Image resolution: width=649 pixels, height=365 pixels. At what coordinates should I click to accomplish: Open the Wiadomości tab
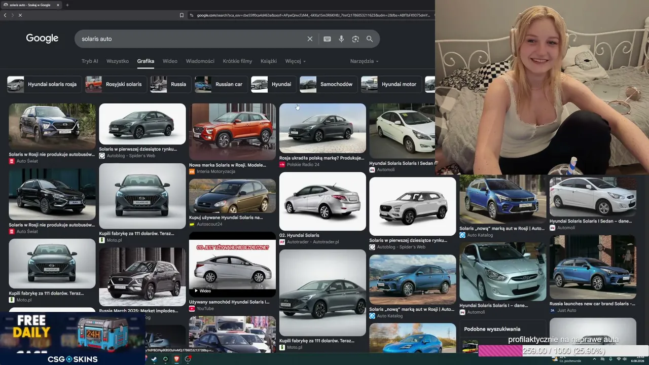click(x=200, y=61)
